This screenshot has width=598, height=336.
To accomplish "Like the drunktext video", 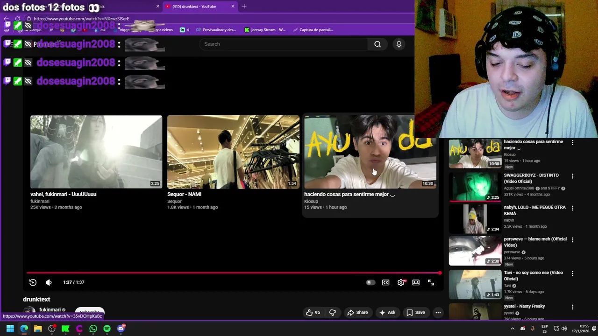I will pyautogui.click(x=313, y=313).
